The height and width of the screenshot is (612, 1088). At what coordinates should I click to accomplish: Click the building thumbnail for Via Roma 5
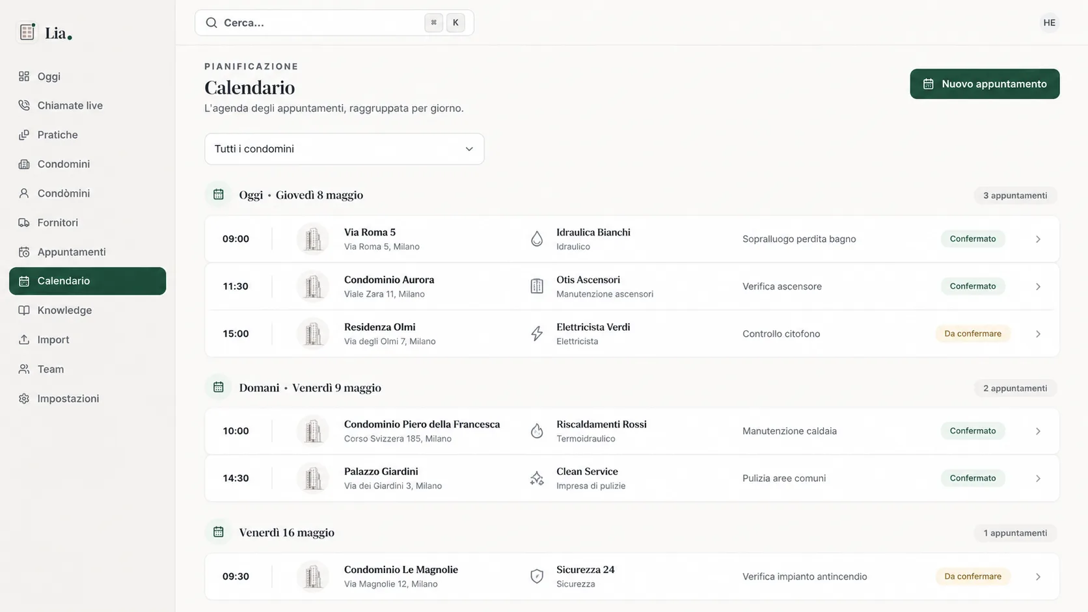point(313,239)
